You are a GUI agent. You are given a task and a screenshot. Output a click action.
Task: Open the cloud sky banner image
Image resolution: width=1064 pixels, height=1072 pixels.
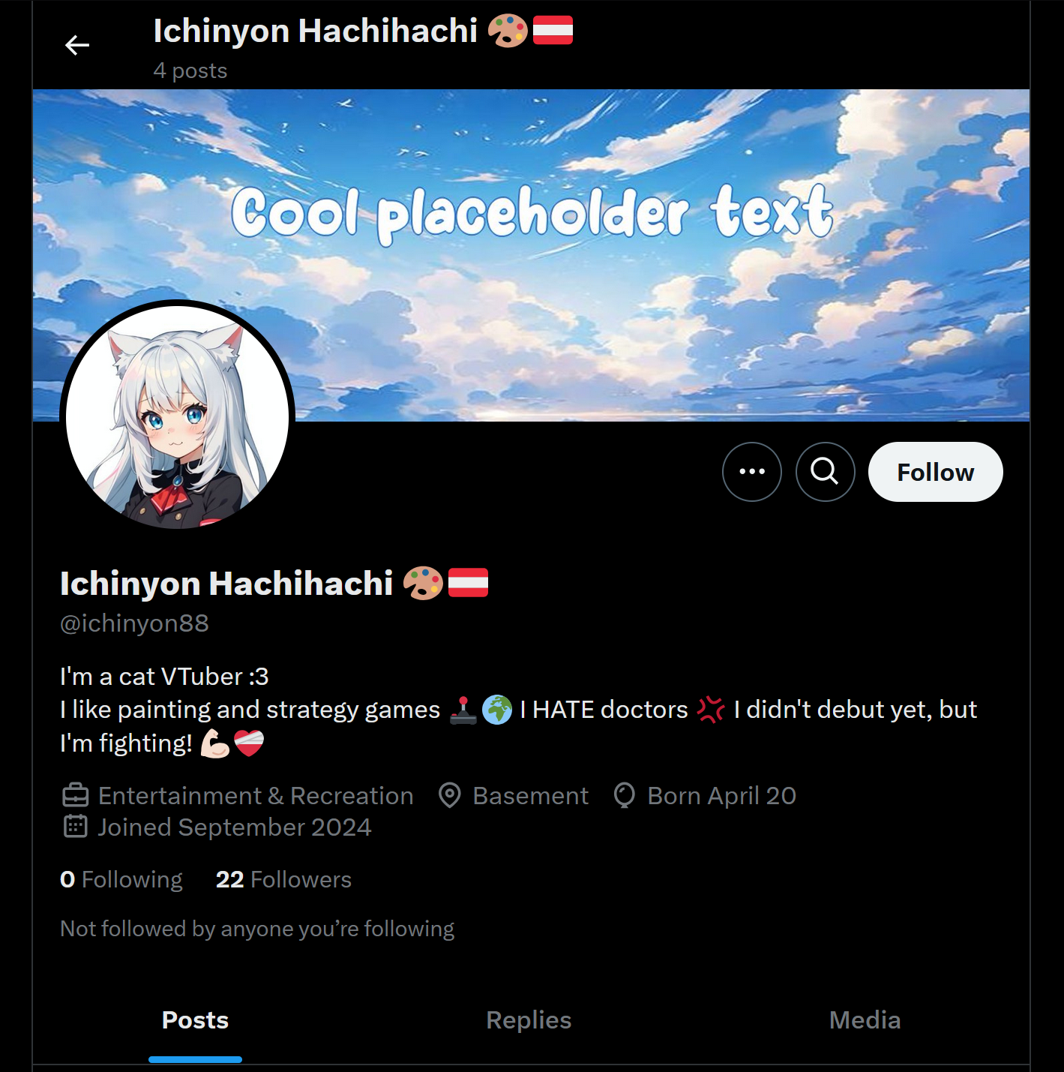click(531, 255)
